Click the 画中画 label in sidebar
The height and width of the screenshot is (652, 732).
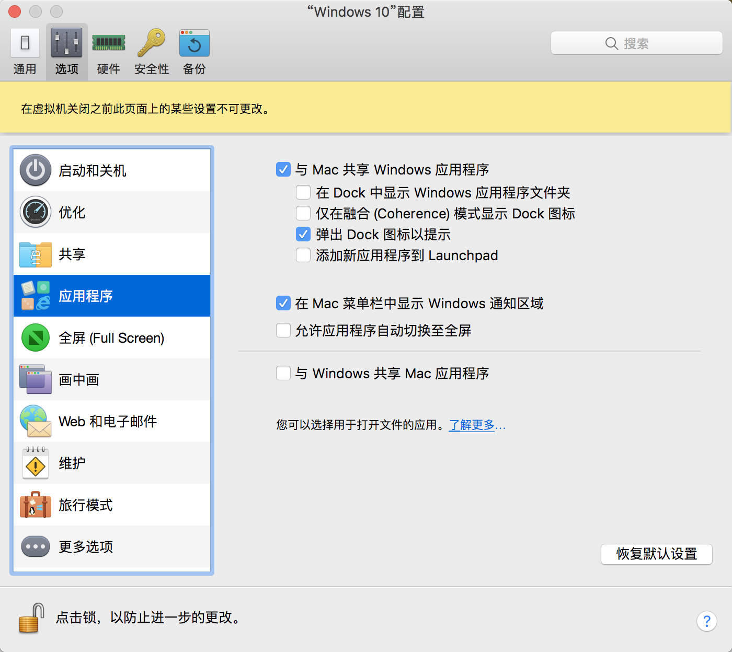[x=79, y=379]
